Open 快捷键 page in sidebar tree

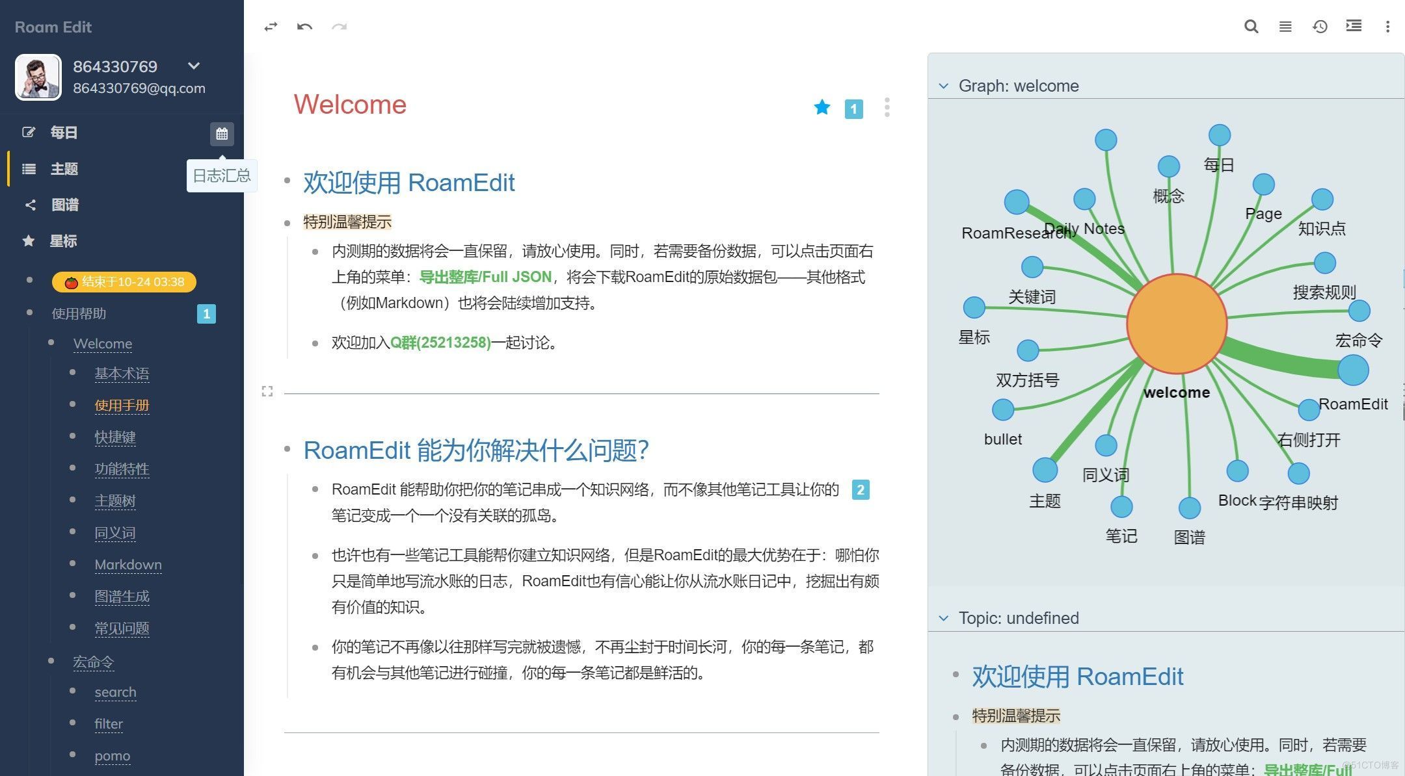pyautogui.click(x=115, y=437)
